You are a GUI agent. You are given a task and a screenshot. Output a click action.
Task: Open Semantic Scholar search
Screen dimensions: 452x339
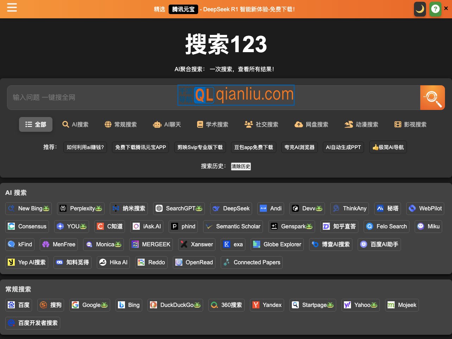pos(233,227)
